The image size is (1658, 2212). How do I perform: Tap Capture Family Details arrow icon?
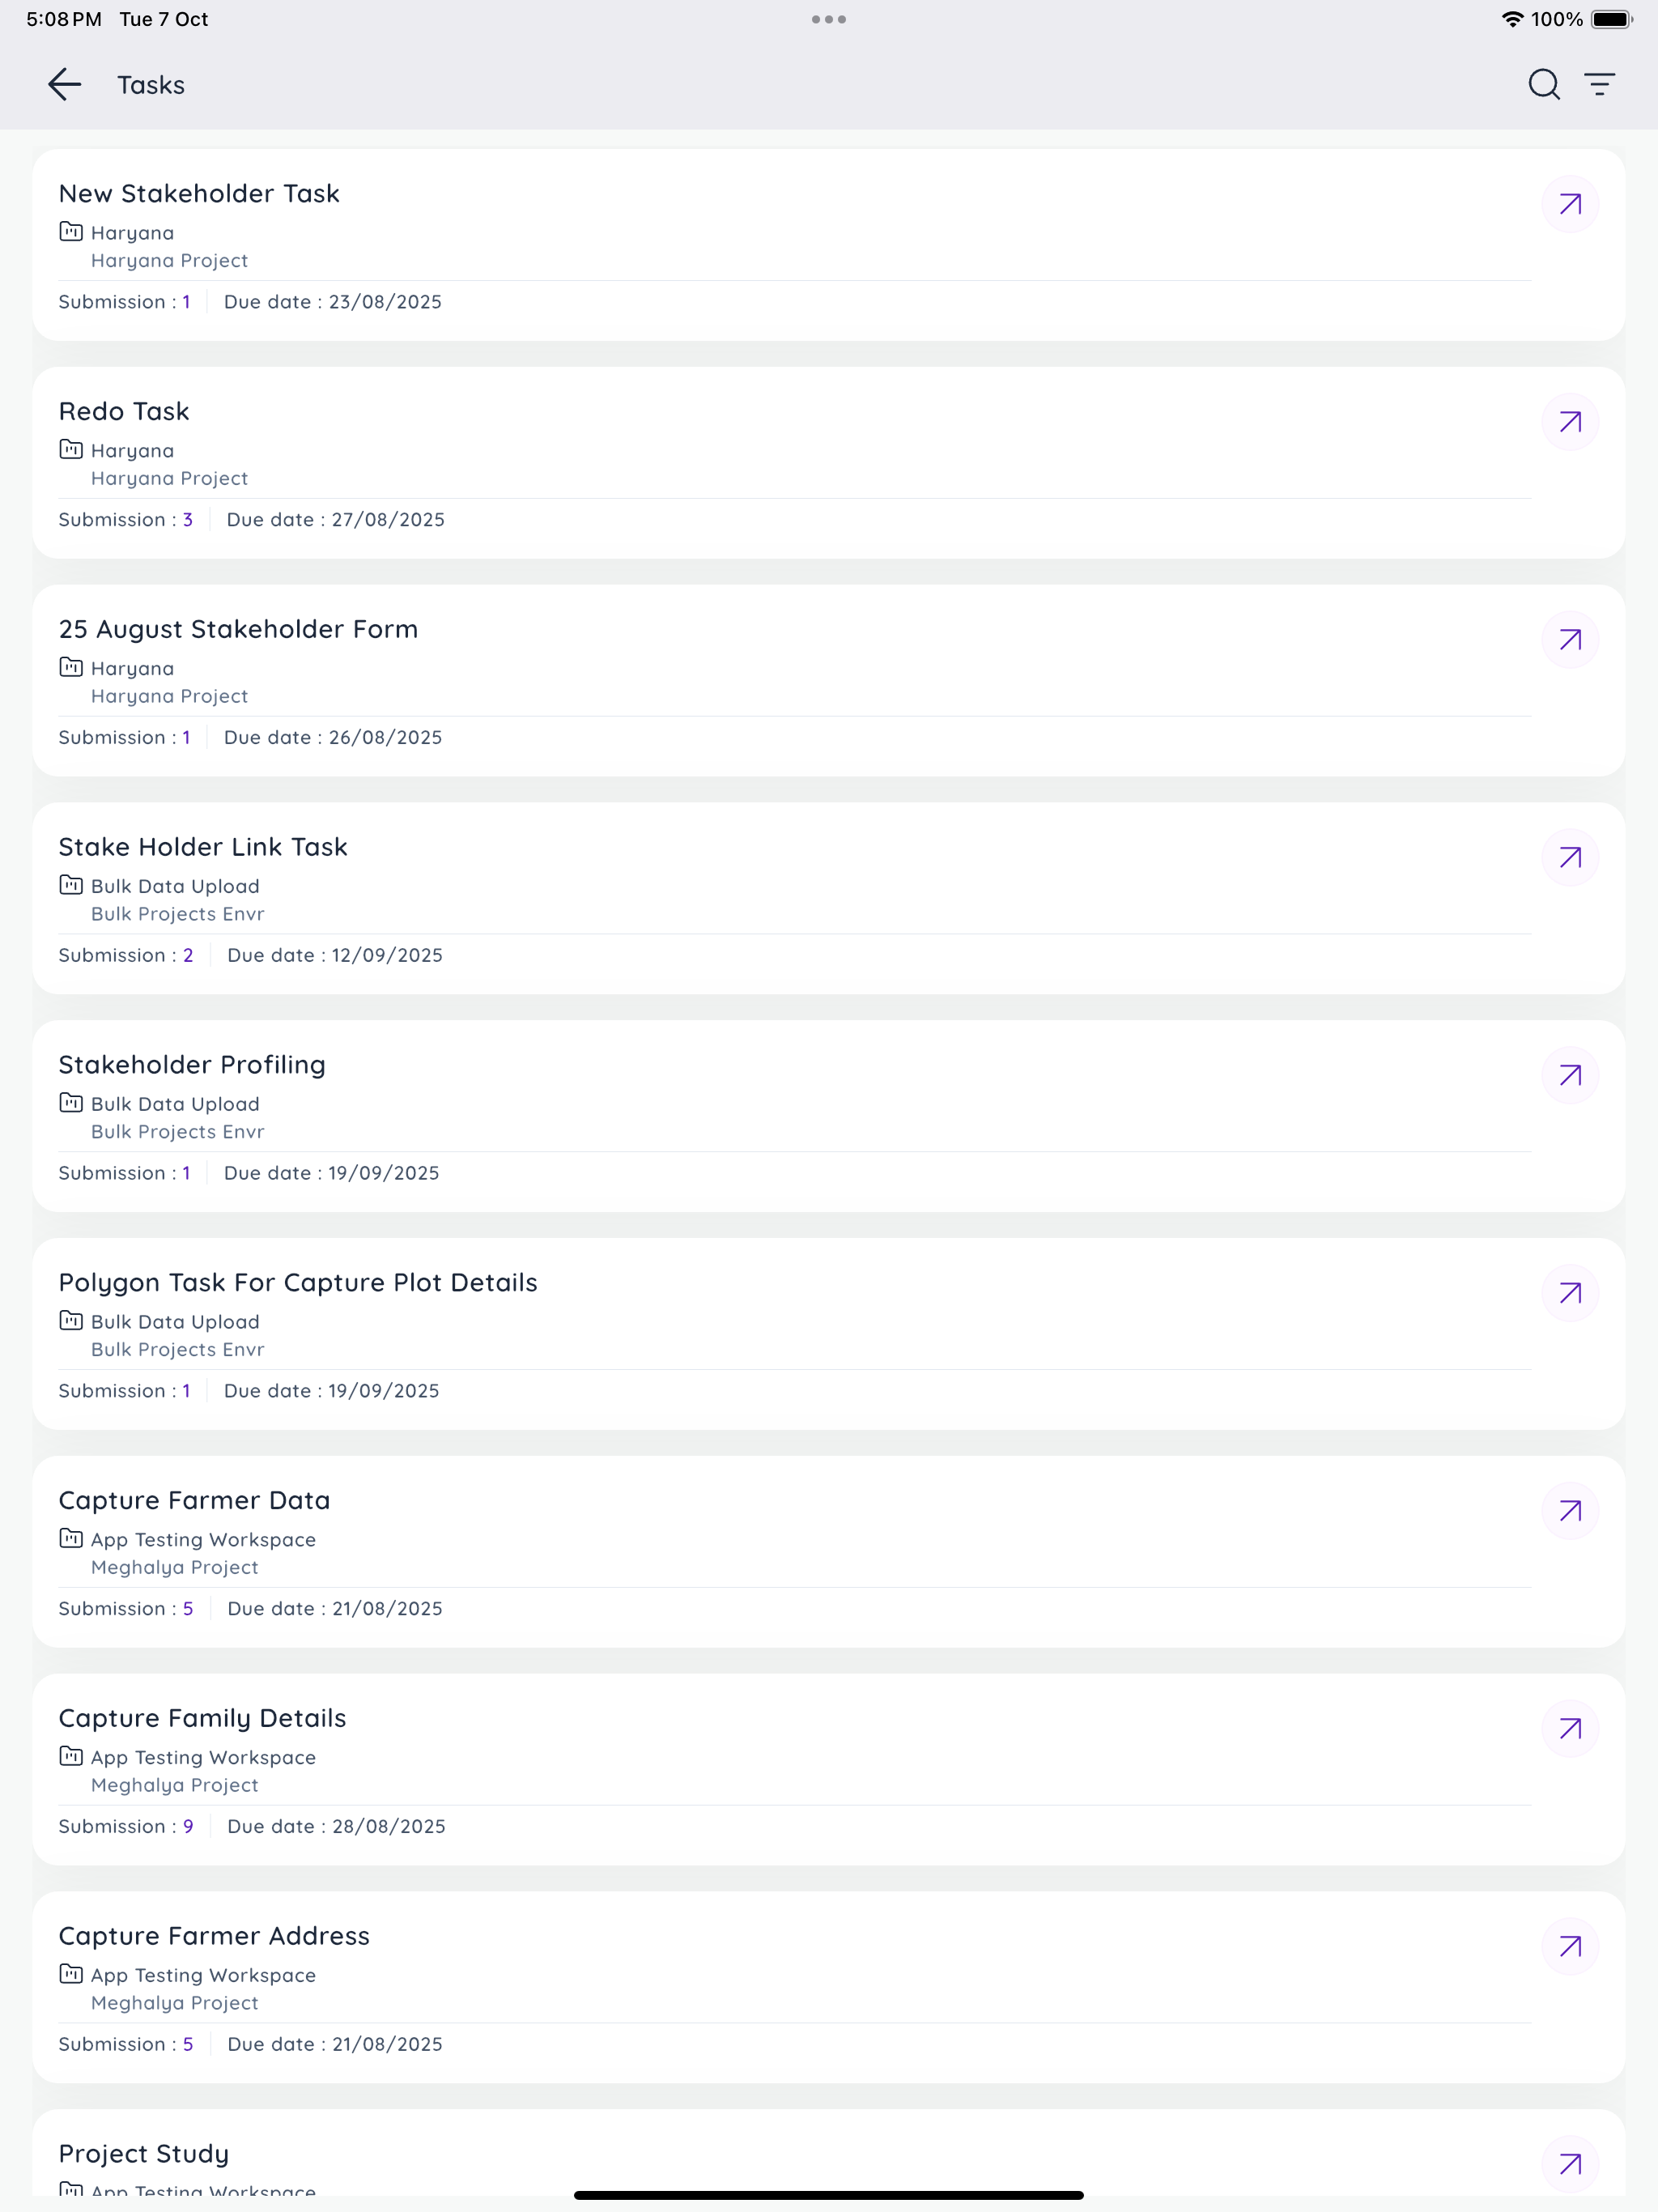(x=1570, y=1729)
